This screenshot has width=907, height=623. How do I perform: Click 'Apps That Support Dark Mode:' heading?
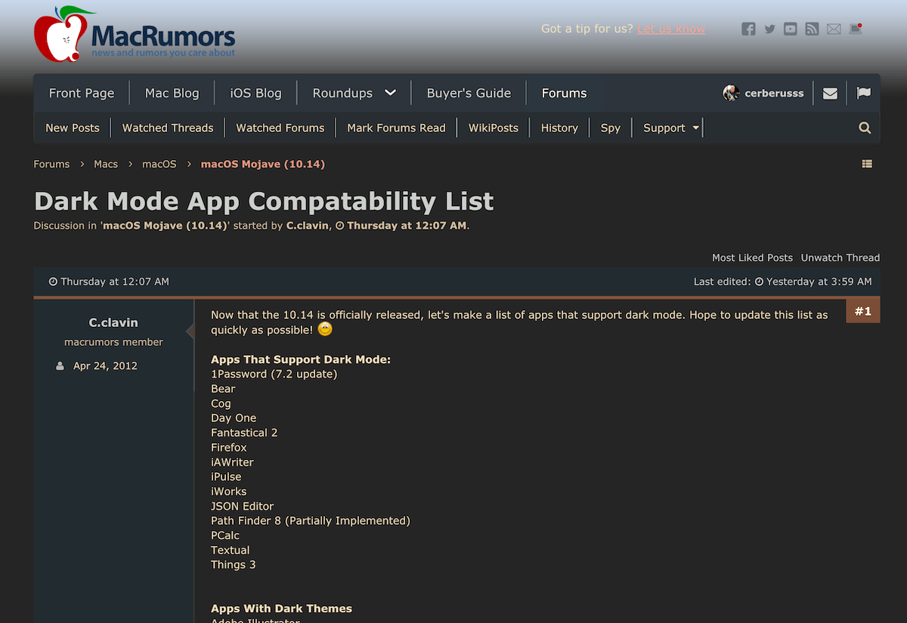pos(301,359)
